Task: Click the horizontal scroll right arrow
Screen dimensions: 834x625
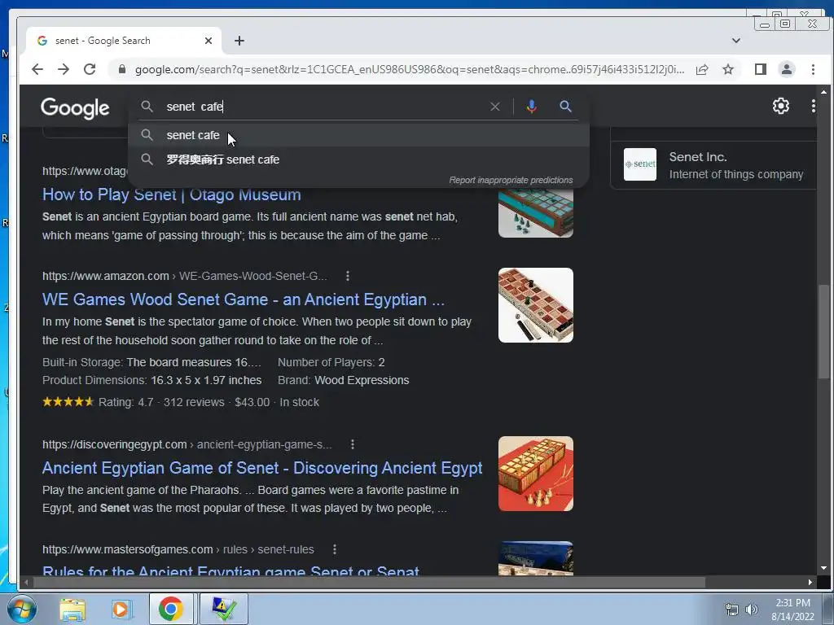Action: (x=810, y=582)
